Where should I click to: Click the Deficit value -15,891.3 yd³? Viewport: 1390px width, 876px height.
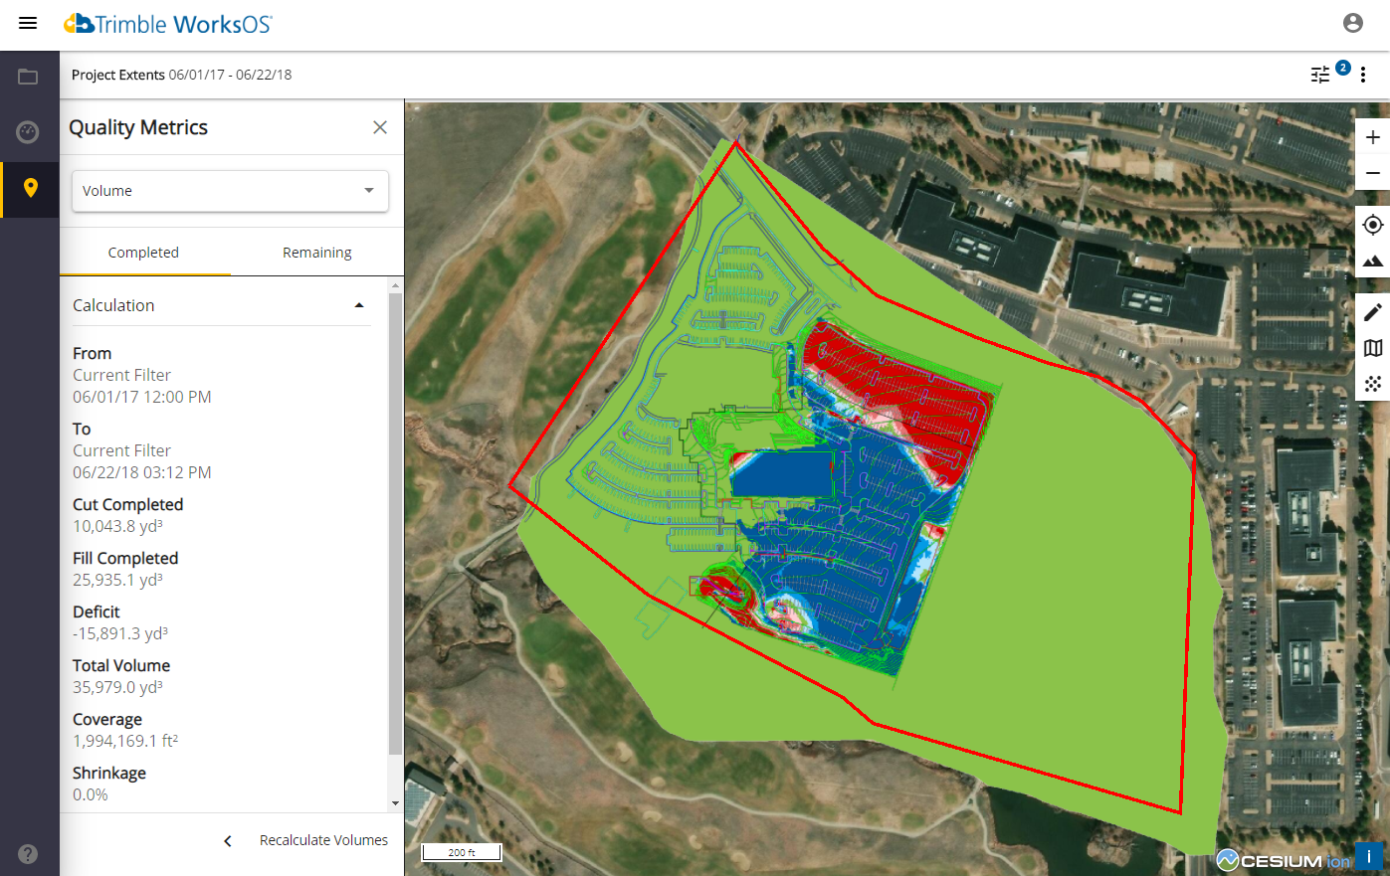[x=120, y=633]
